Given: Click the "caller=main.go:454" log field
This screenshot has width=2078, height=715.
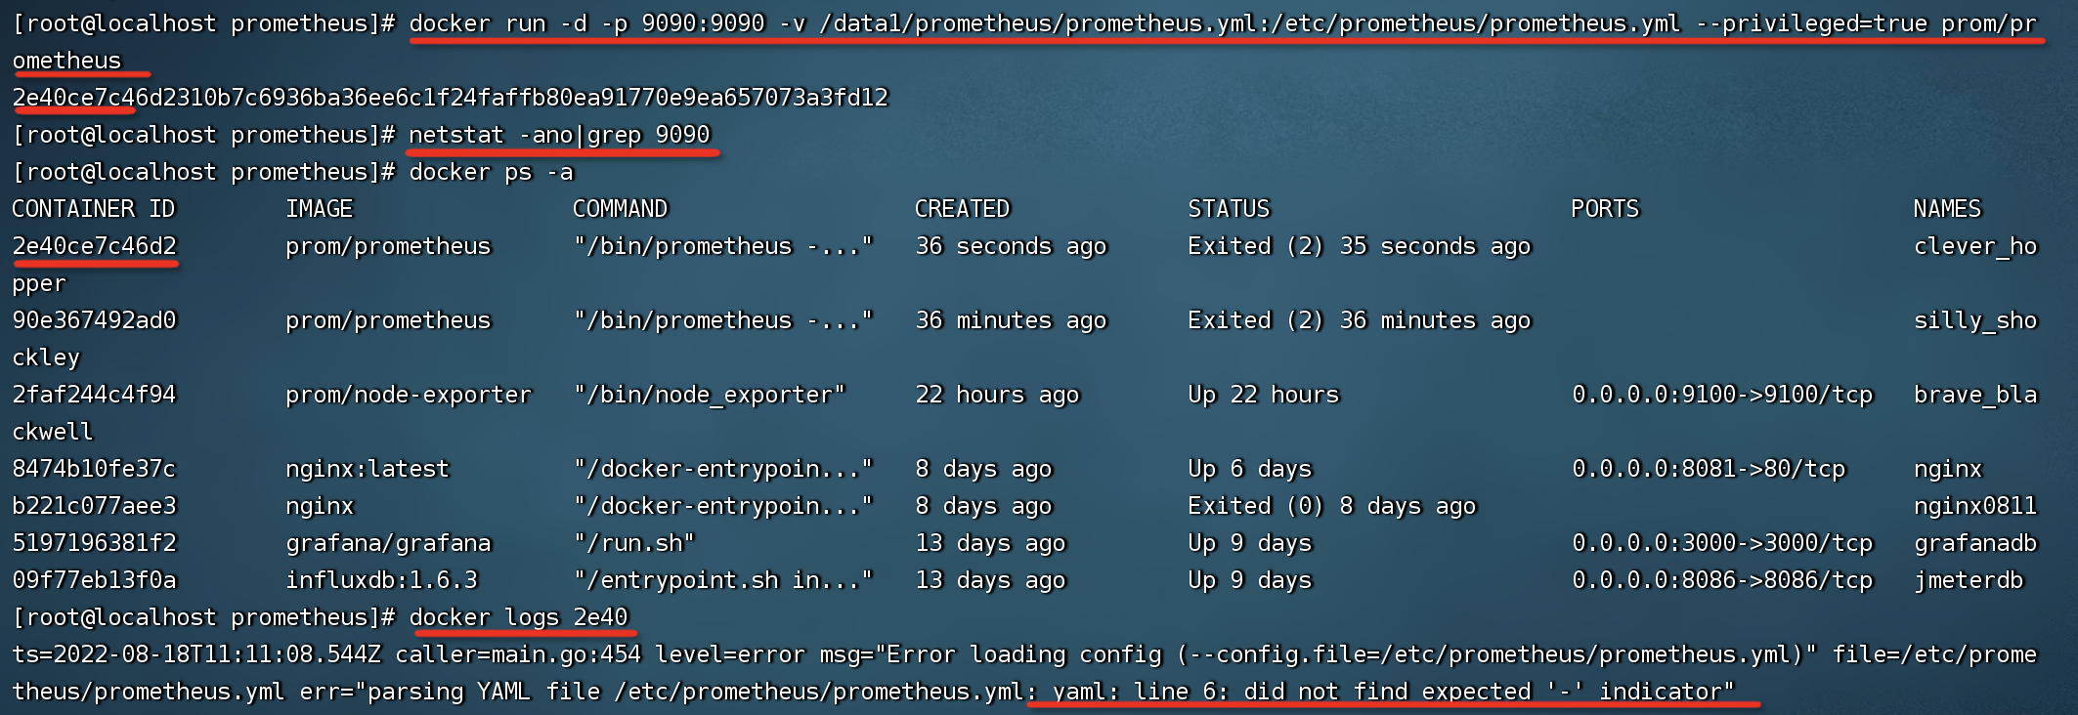Looking at the screenshot, I should click(518, 654).
